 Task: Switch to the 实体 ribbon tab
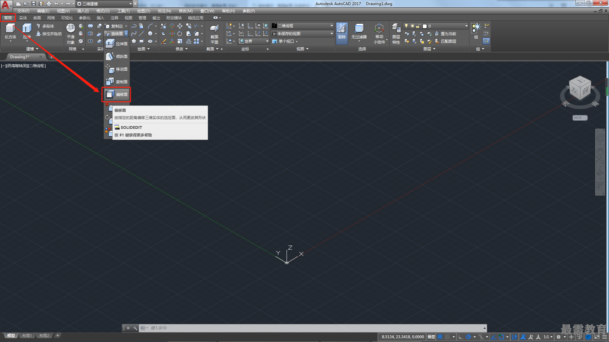pyautogui.click(x=23, y=18)
